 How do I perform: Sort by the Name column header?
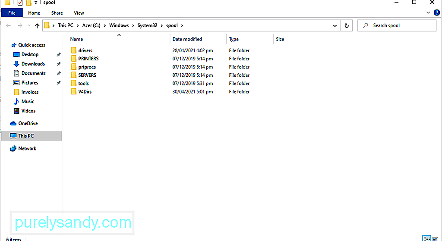77,39
